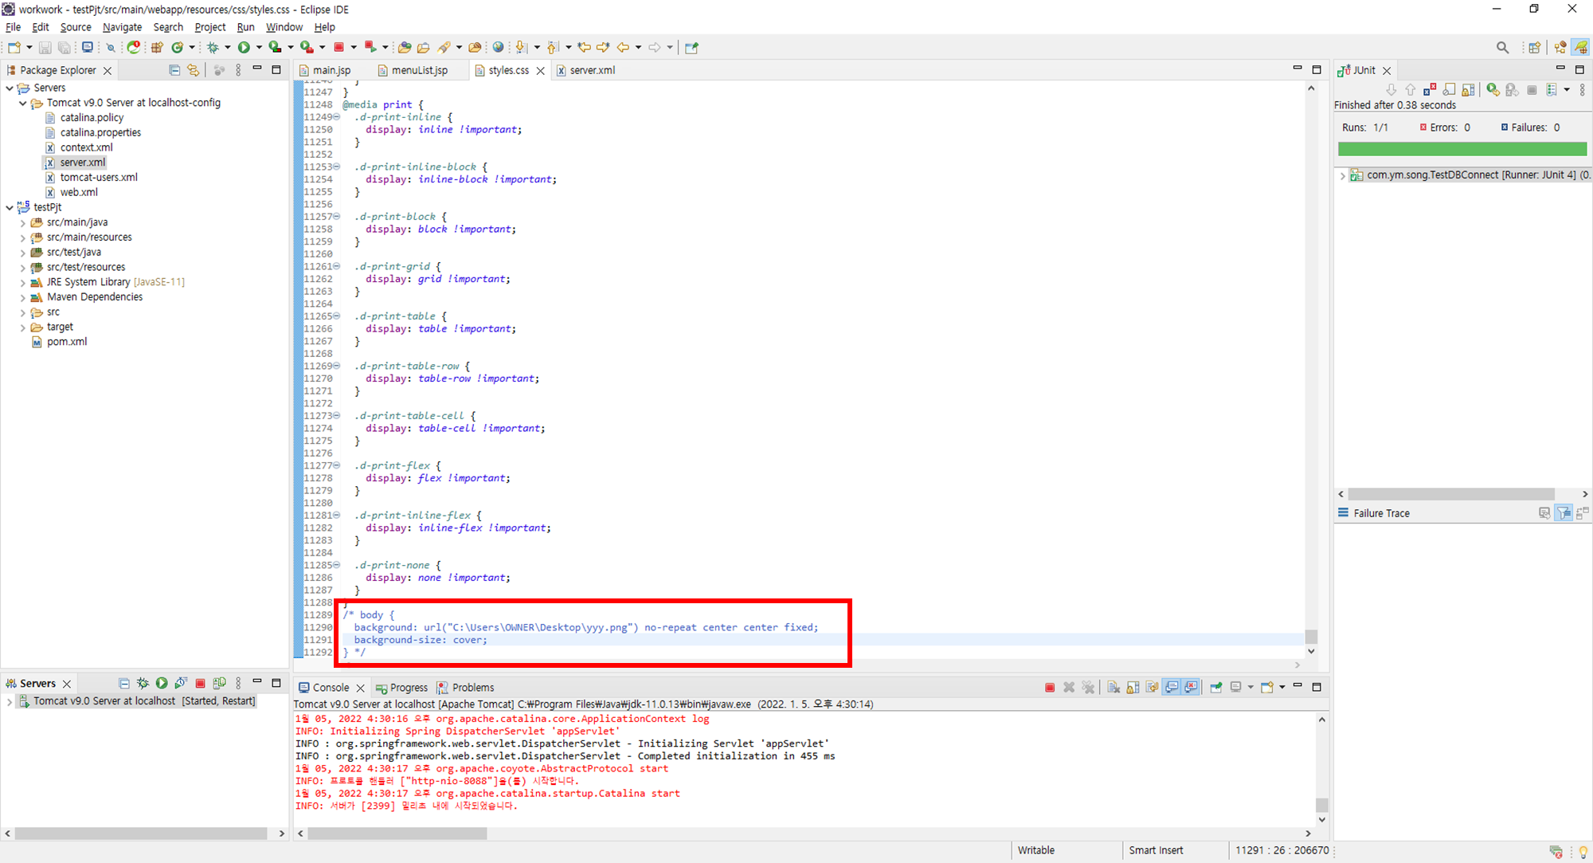The image size is (1593, 863).
Task: Toggle show console on standard output change
Action: [x=1172, y=688]
